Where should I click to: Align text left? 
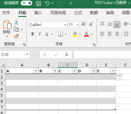tap(102, 34)
